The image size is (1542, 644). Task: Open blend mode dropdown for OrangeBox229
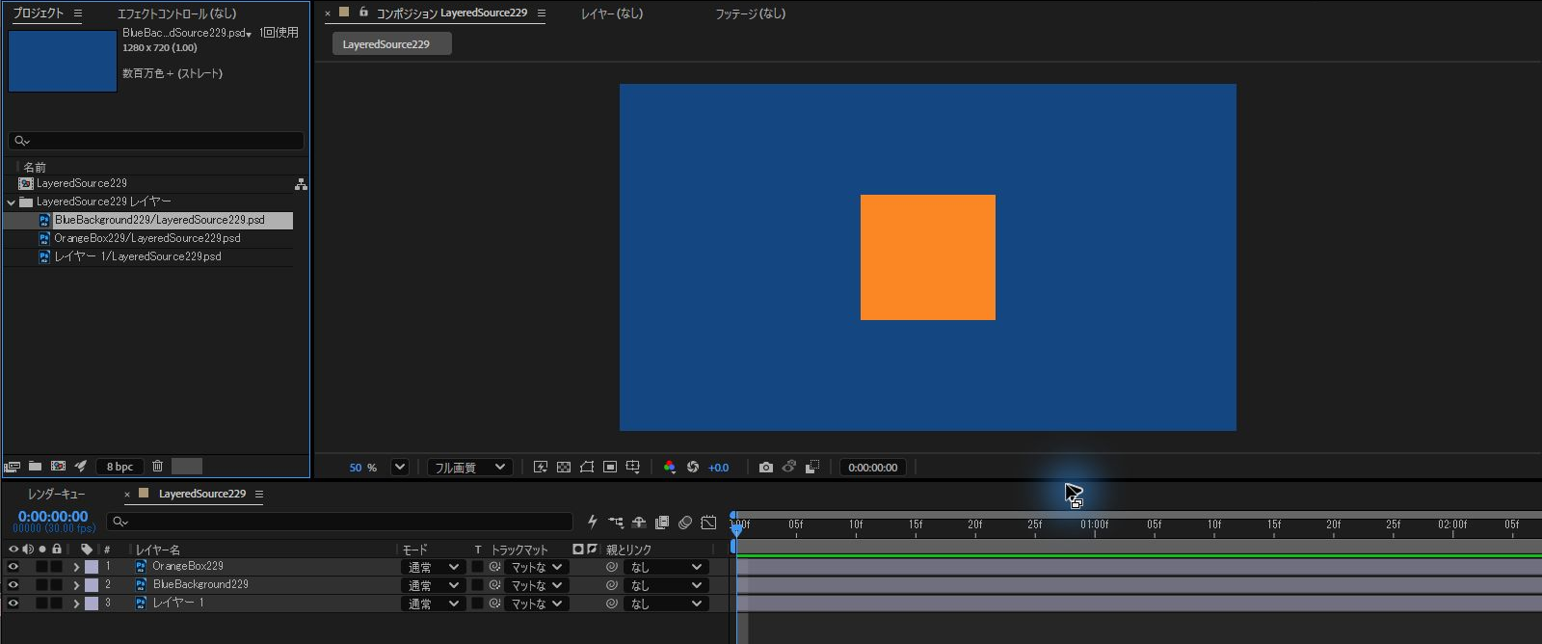pos(433,567)
